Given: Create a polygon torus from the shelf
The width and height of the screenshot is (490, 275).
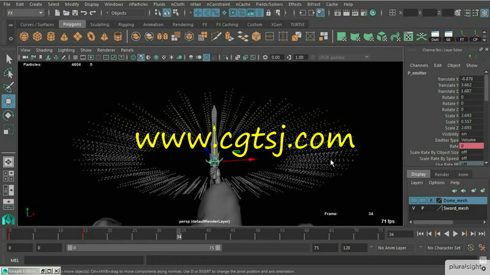Looking at the screenshot, I should point(91,37).
